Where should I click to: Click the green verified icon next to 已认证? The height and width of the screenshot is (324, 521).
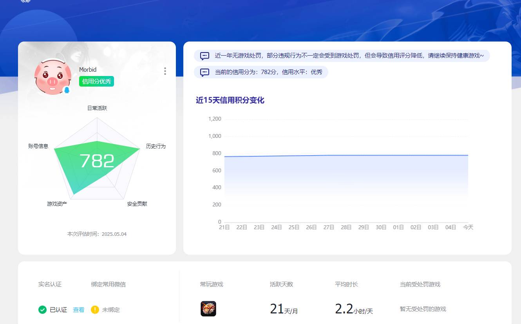coord(42,310)
